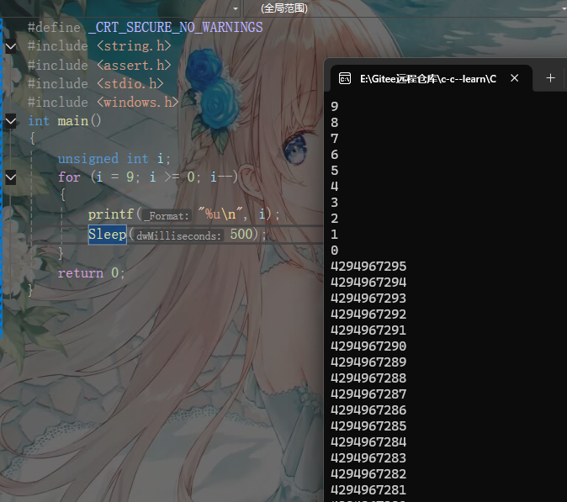Collapse the #include block fold arrow

point(10,46)
